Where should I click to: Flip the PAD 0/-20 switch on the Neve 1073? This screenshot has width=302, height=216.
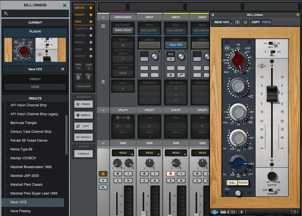272,52
